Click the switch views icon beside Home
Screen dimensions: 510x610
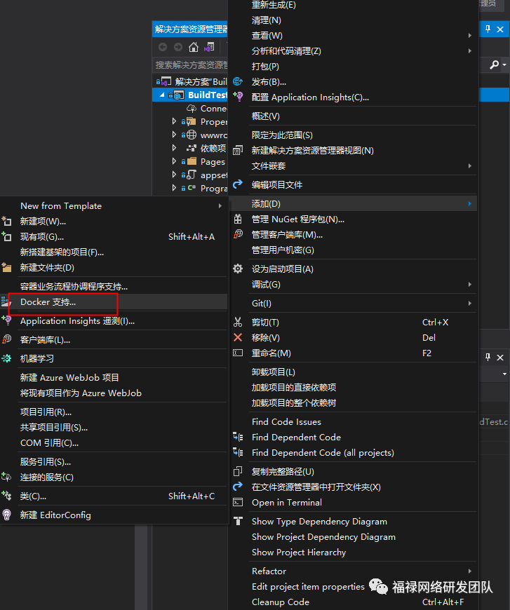click(x=209, y=47)
